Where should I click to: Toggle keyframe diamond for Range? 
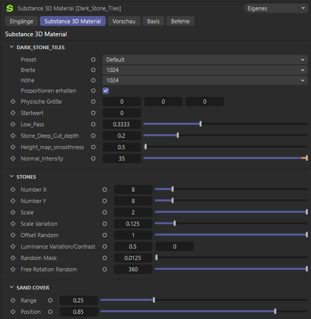tap(13, 300)
